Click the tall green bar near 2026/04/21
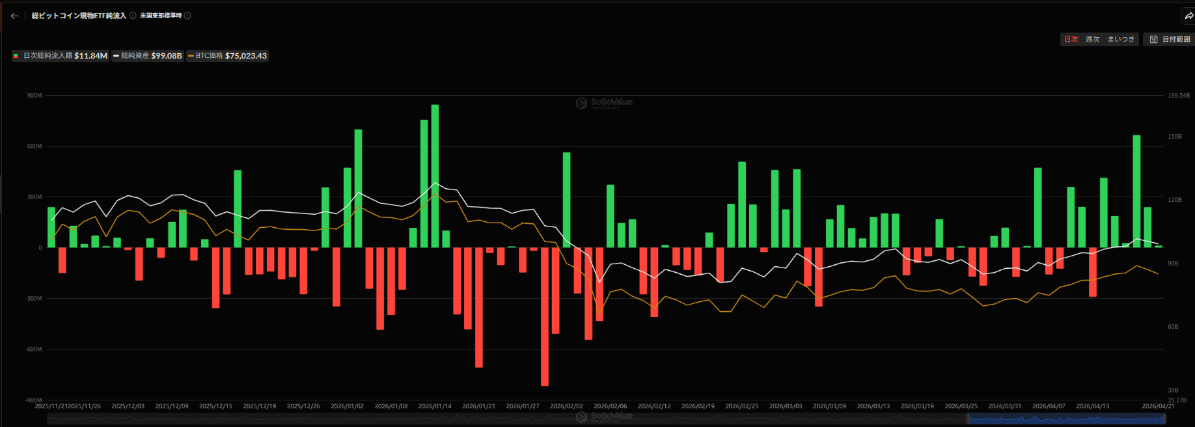Viewport: 1195px width, 427px height. tap(1136, 191)
